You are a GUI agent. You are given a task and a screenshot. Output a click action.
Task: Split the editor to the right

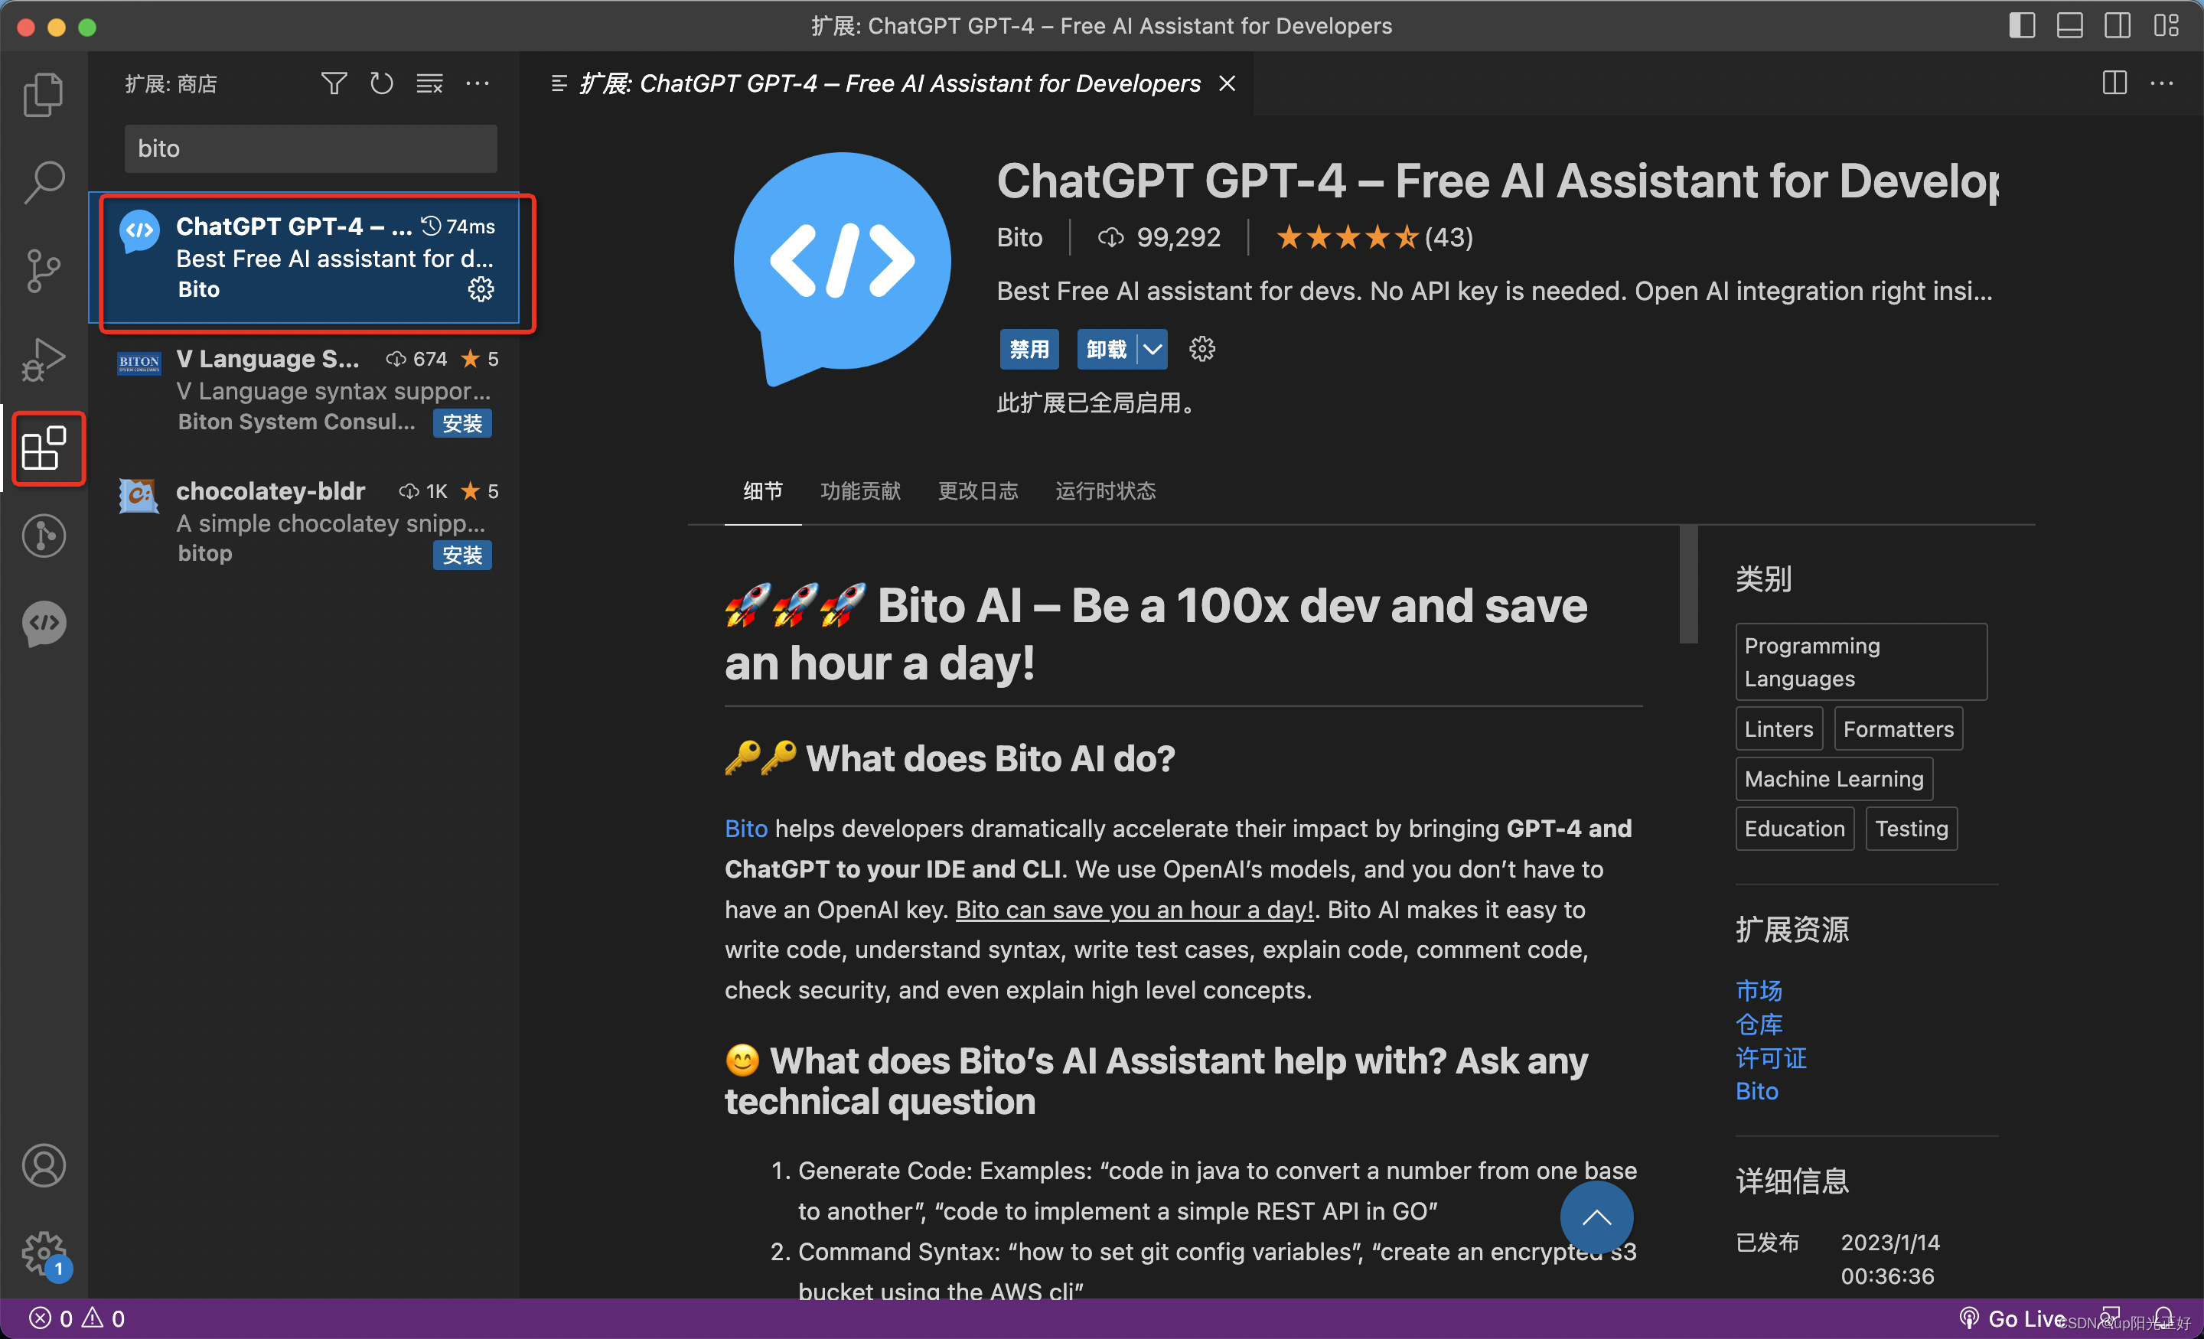(x=2114, y=83)
